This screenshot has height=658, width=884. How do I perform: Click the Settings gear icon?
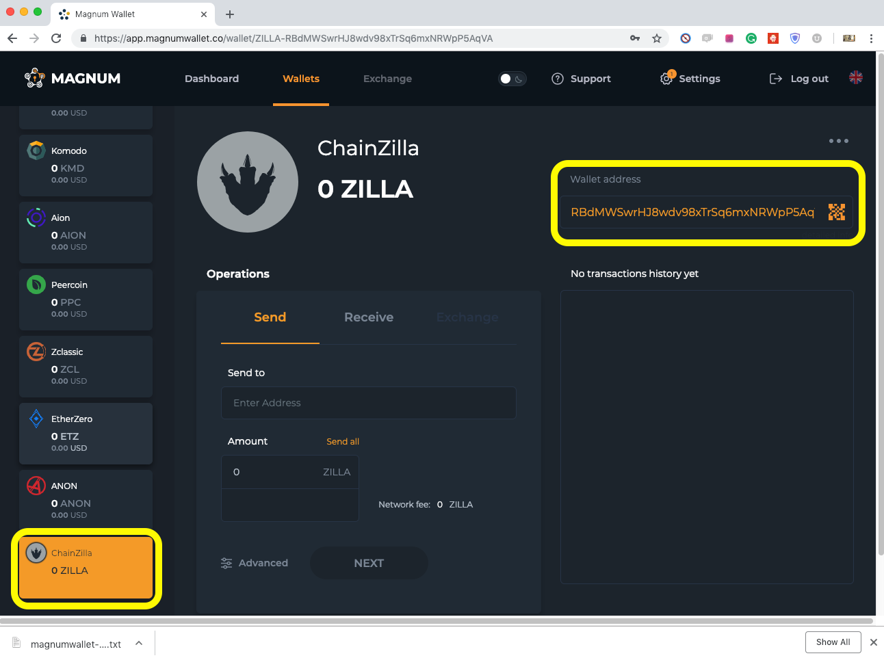(x=666, y=79)
